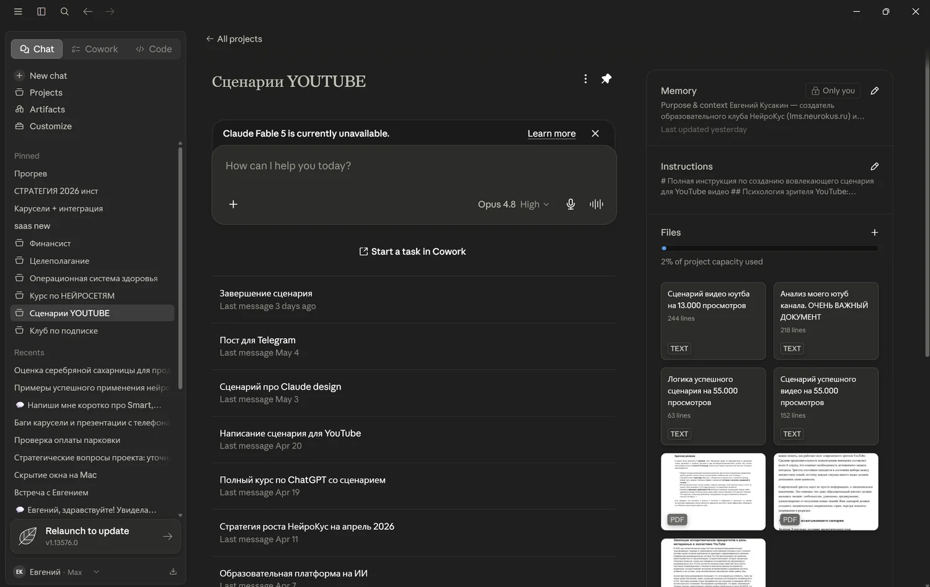
Task: Open search with the magnifier icon
Action: tap(64, 11)
